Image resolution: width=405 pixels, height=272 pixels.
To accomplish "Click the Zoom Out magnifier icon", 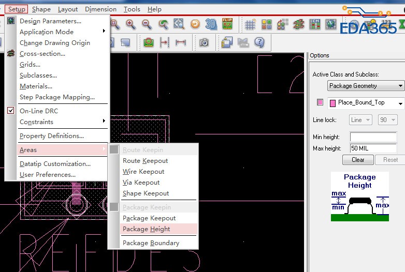I will (x=147, y=24).
